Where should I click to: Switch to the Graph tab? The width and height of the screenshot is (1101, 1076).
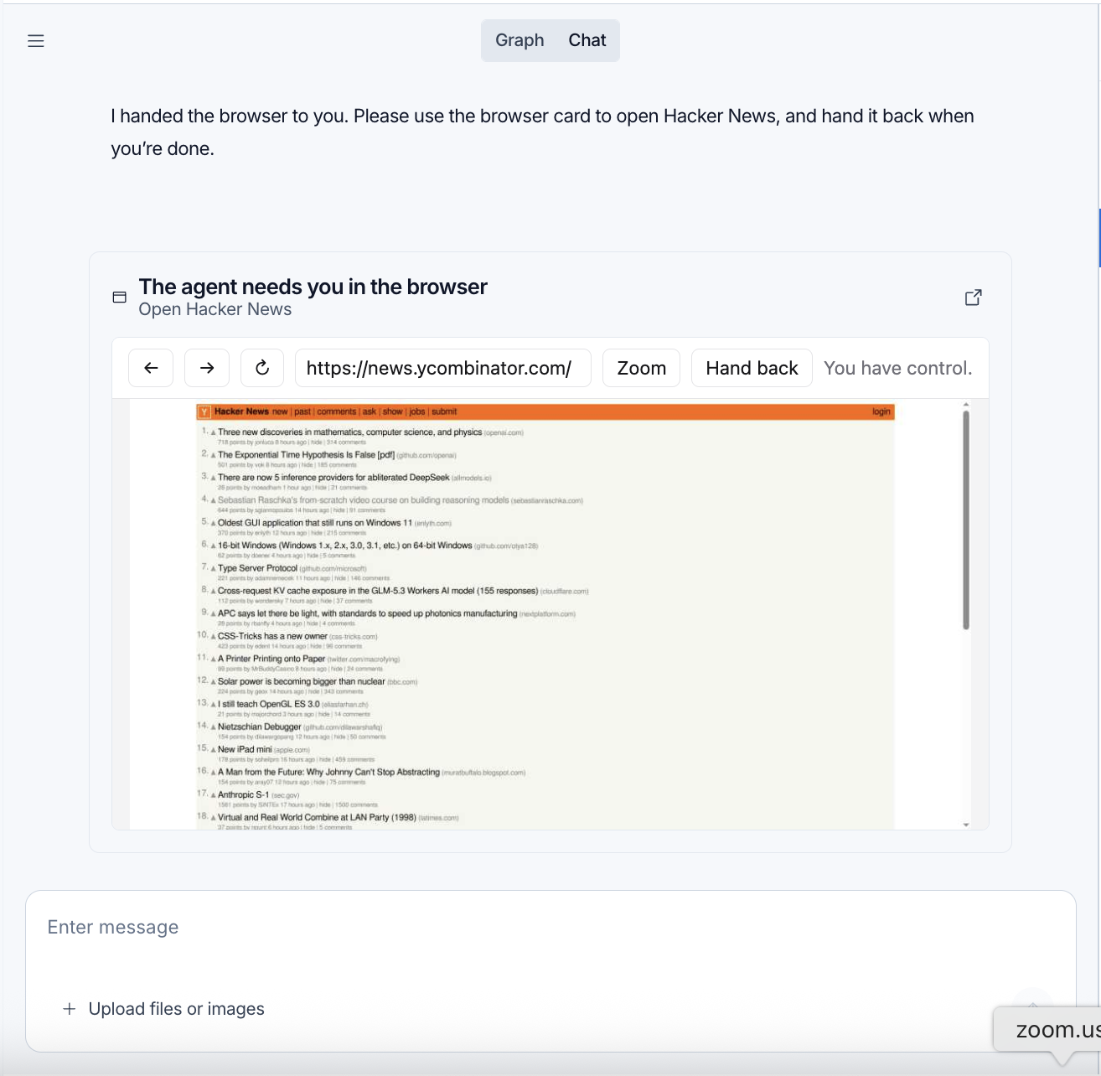[x=519, y=40]
